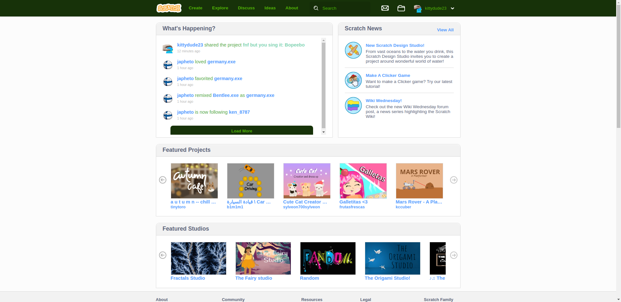Click the paintbrush icon beside Scratch Design Studio news

(x=353, y=50)
